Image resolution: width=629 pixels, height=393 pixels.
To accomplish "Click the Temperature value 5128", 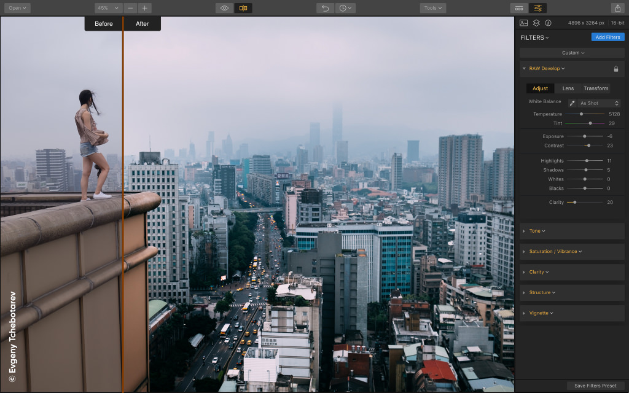I will click(614, 114).
